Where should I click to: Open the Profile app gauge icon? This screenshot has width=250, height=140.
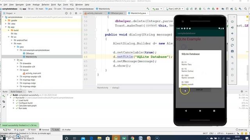pyautogui.click(x=209, y=9)
